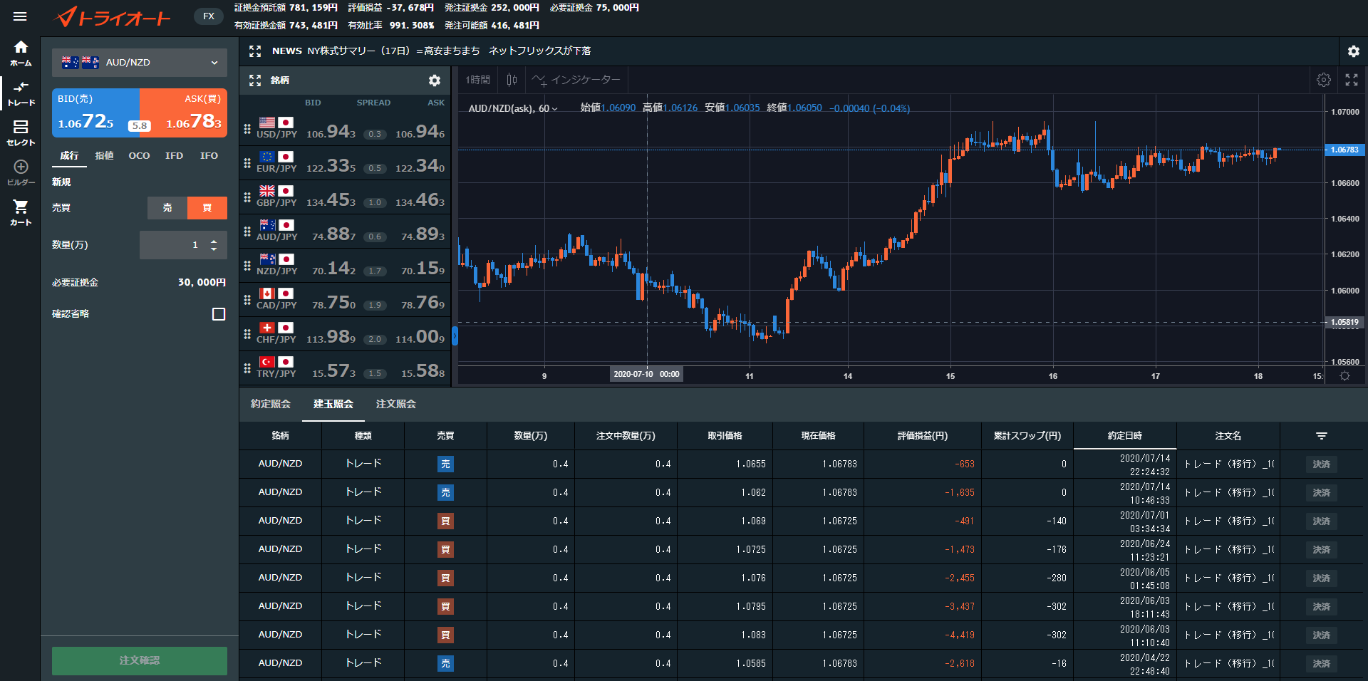Image resolution: width=1368 pixels, height=681 pixels.
Task: Select the OCO order type tab
Action: [x=139, y=156]
